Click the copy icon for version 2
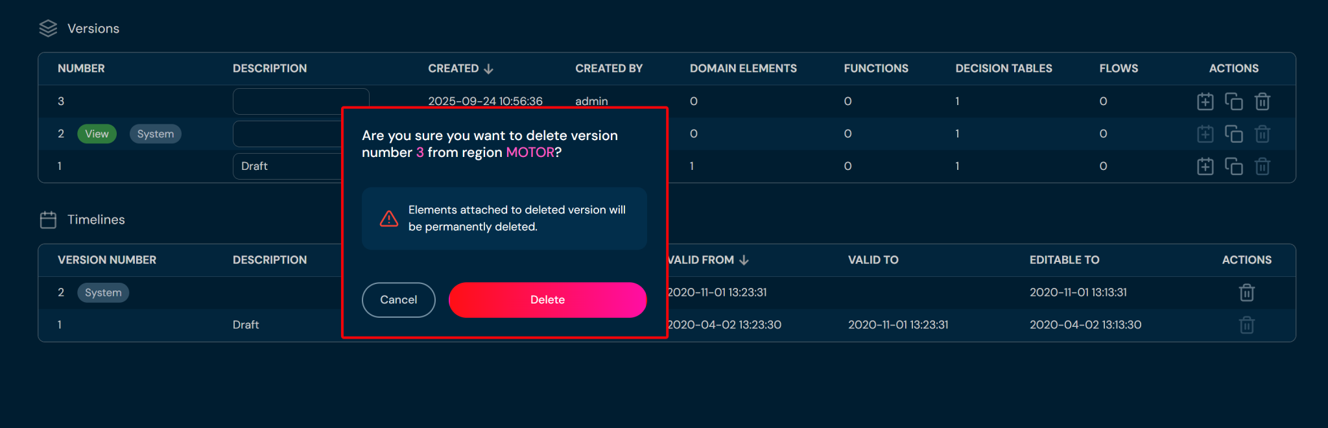 (x=1233, y=134)
